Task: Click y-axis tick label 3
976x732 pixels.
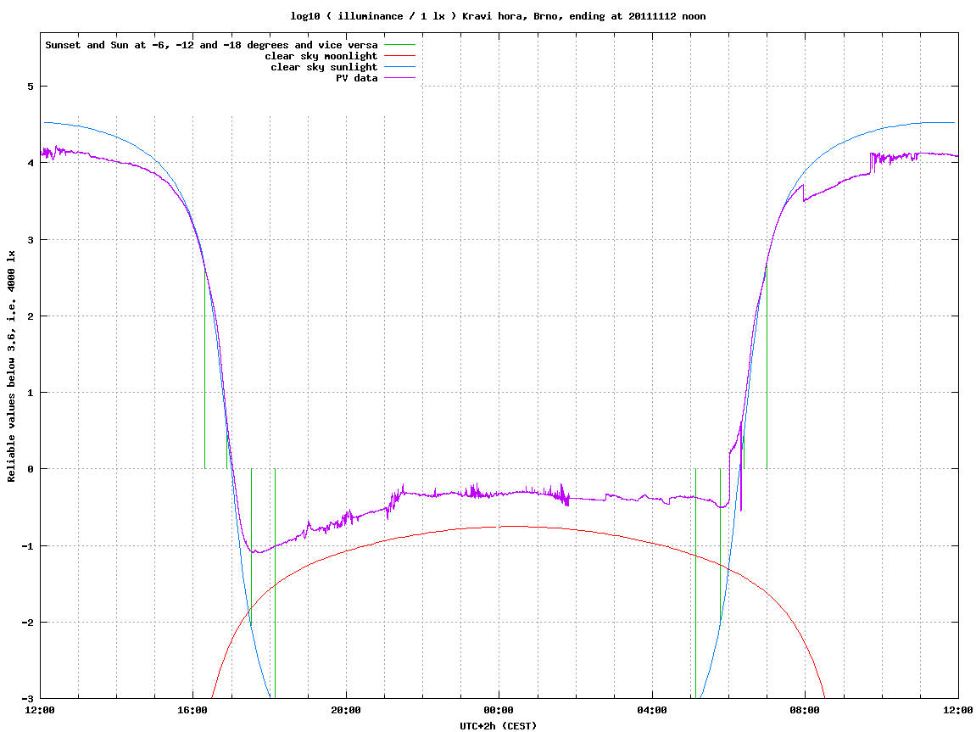Action: (x=30, y=240)
